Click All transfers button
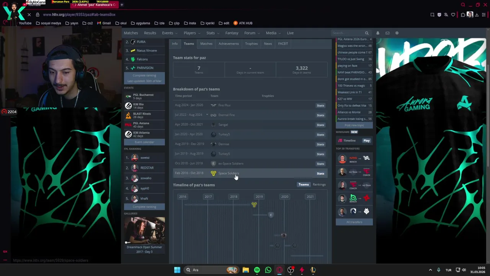The height and width of the screenshot is (276, 490). click(x=354, y=222)
